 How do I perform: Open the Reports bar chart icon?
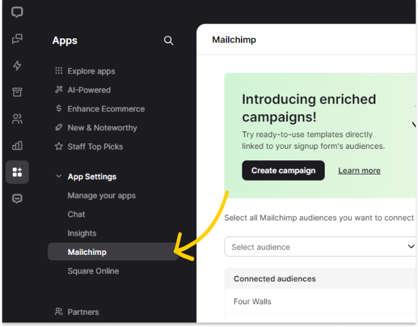(17, 146)
